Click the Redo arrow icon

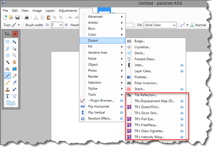[x=76, y=18]
